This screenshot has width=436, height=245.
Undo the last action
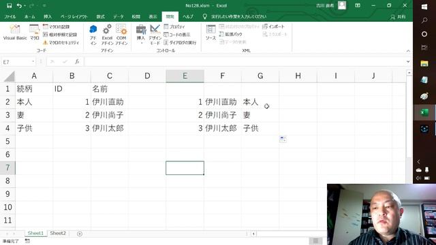19,5
